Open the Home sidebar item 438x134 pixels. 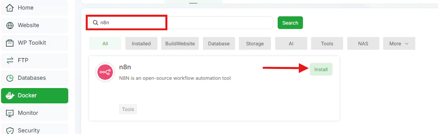35,8
